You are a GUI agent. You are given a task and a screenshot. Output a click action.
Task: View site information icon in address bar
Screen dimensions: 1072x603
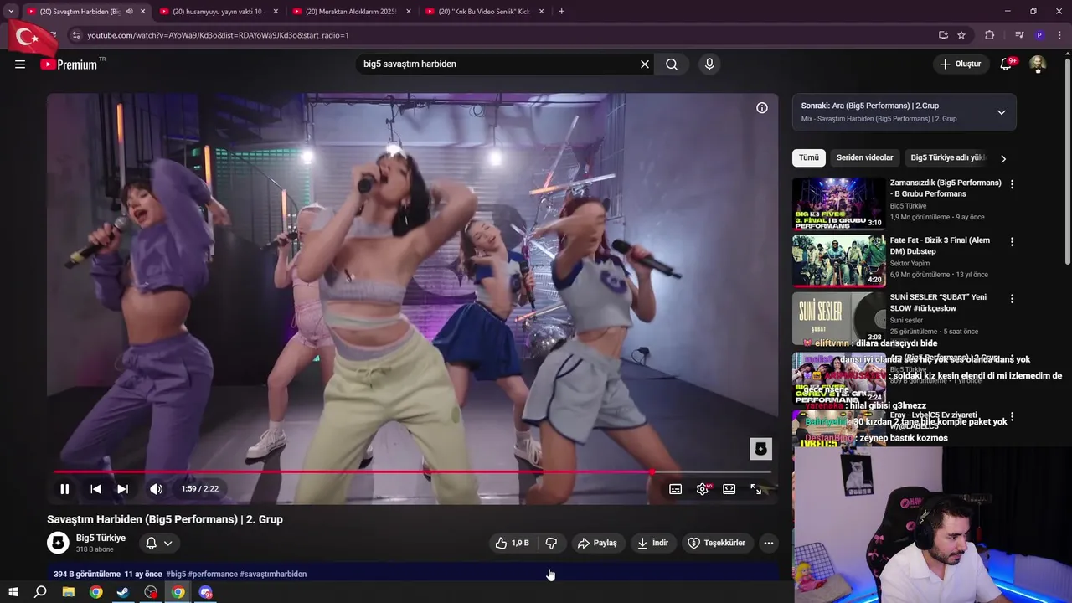tap(76, 35)
